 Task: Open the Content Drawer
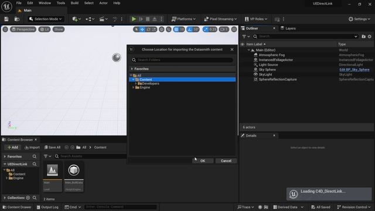click(x=17, y=207)
